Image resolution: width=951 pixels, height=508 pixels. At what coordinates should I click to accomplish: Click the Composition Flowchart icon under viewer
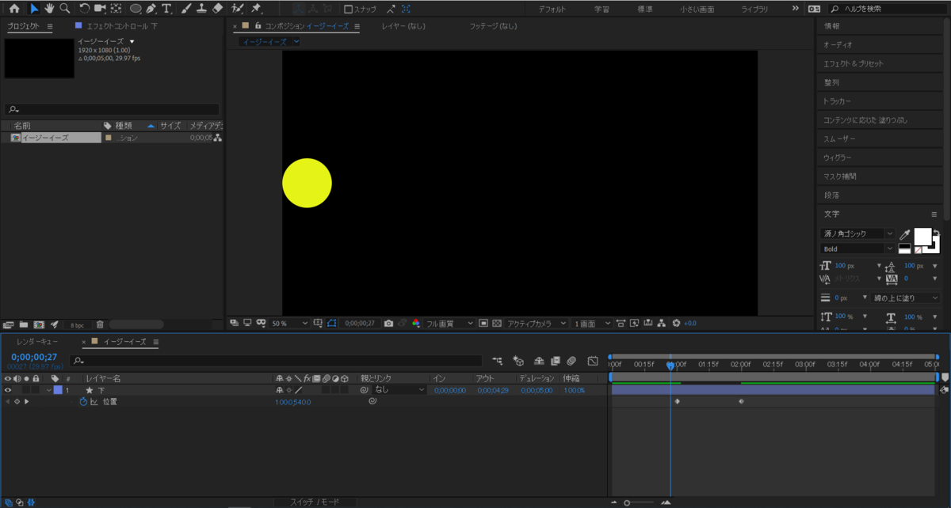[x=663, y=323]
